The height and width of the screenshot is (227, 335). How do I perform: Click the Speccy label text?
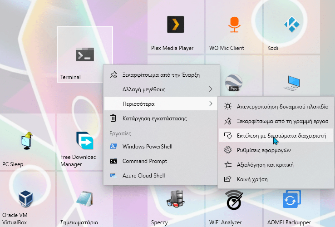point(159,222)
